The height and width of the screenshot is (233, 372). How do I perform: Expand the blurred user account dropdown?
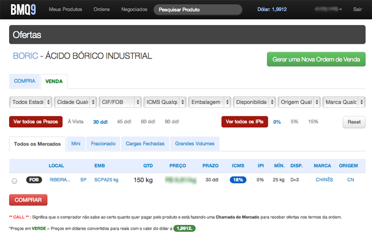pos(328,9)
